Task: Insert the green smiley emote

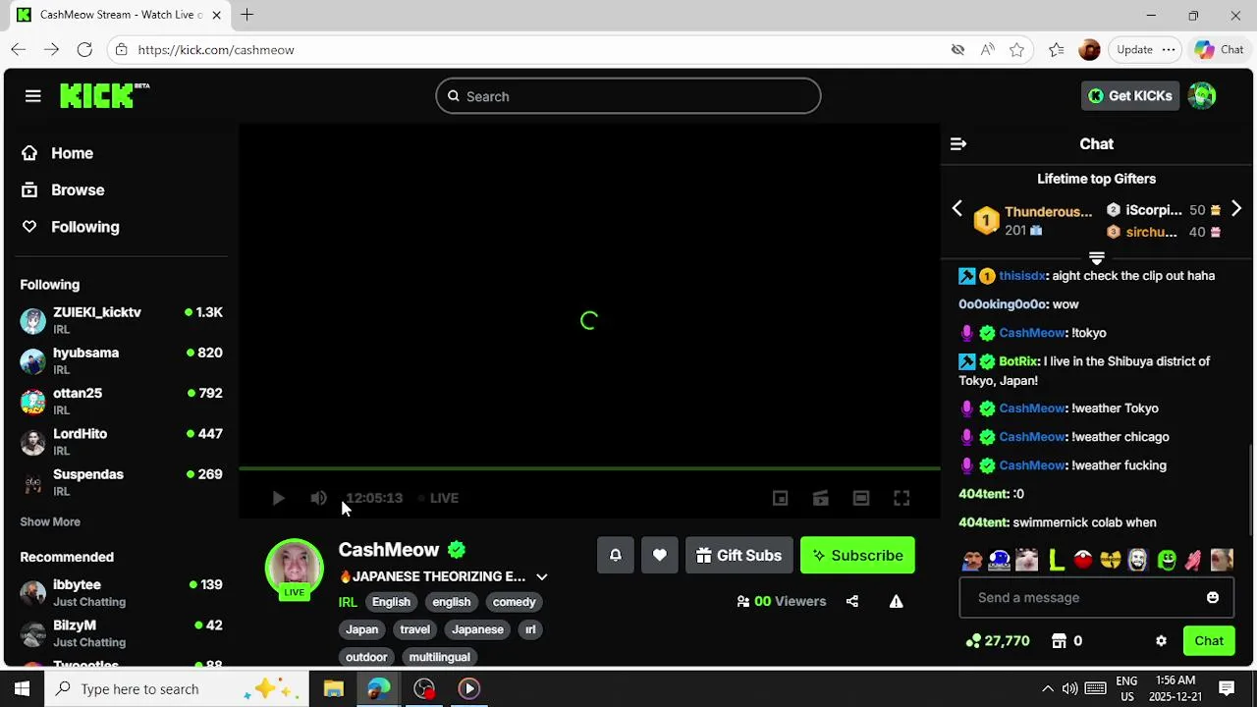Action: 1167,560
